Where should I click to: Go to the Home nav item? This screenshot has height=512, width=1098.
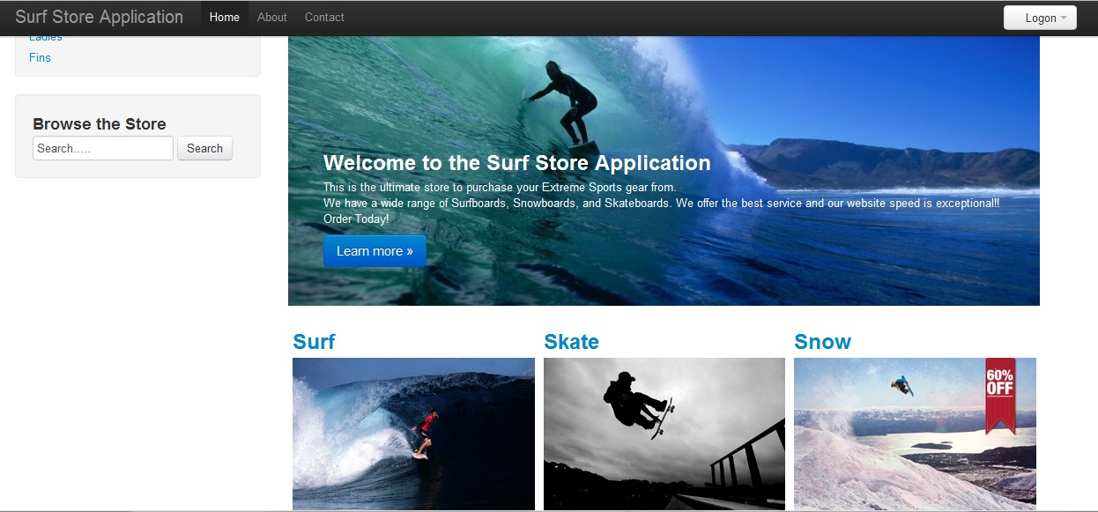(x=225, y=18)
